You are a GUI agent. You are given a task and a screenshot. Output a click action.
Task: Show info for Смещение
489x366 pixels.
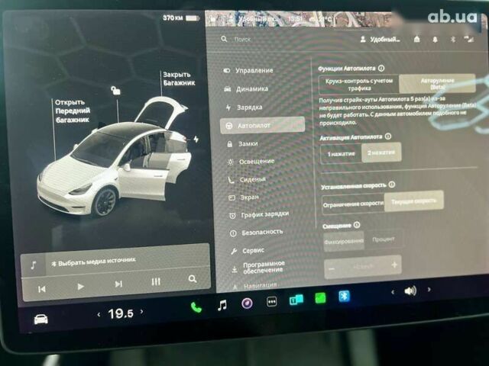click(357, 225)
